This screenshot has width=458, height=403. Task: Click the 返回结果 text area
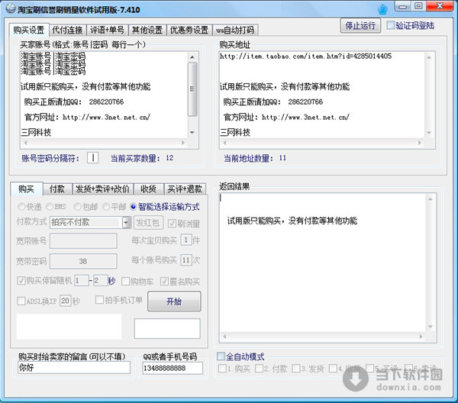point(322,263)
